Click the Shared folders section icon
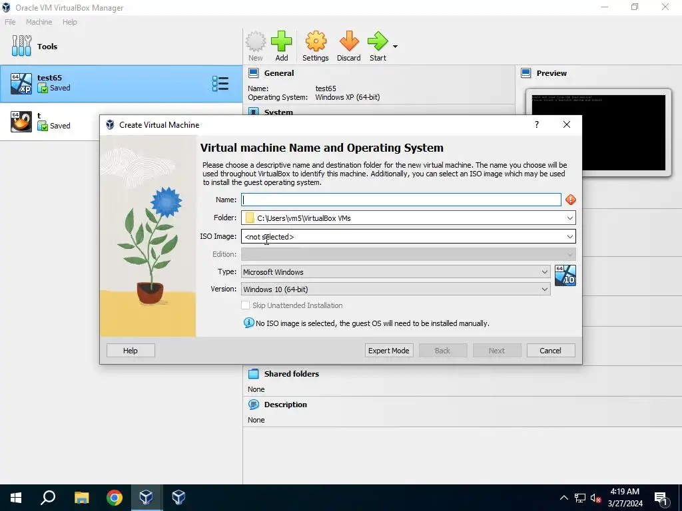Viewport: 682px width, 511px height. point(253,374)
